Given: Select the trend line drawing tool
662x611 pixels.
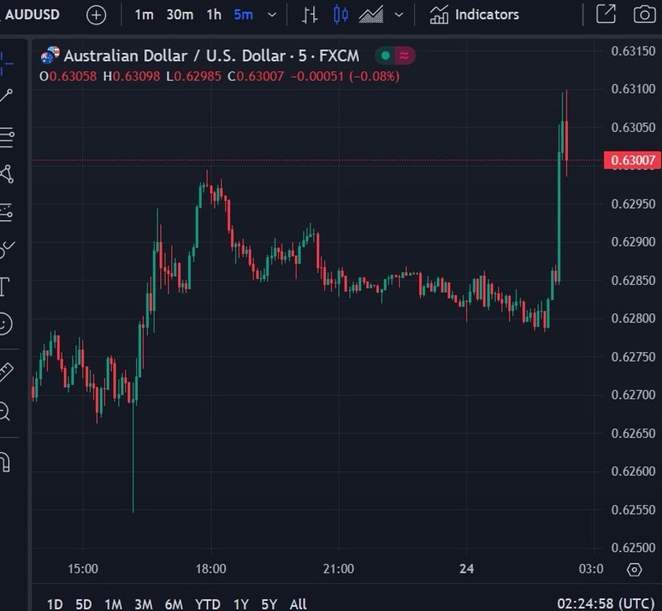Looking at the screenshot, I should (x=6, y=95).
